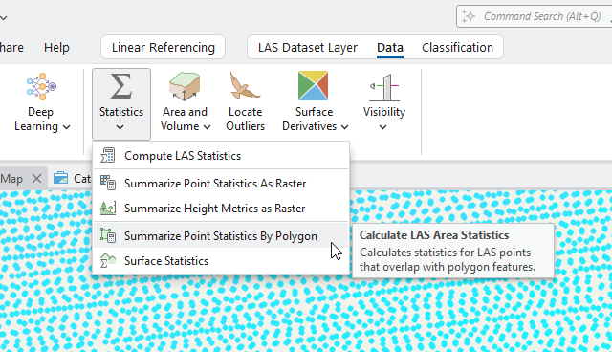Expand the Visibility dropdown chevron
612x352 pixels.
(382, 127)
